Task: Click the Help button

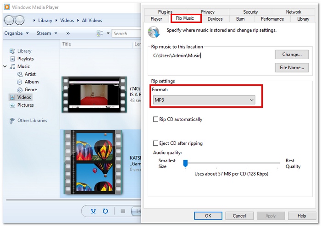Action: pos(302,216)
